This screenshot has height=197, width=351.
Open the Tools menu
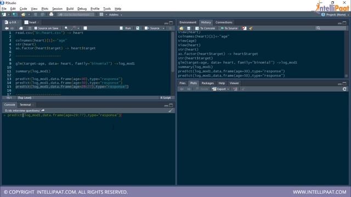pyautogui.click(x=107, y=9)
